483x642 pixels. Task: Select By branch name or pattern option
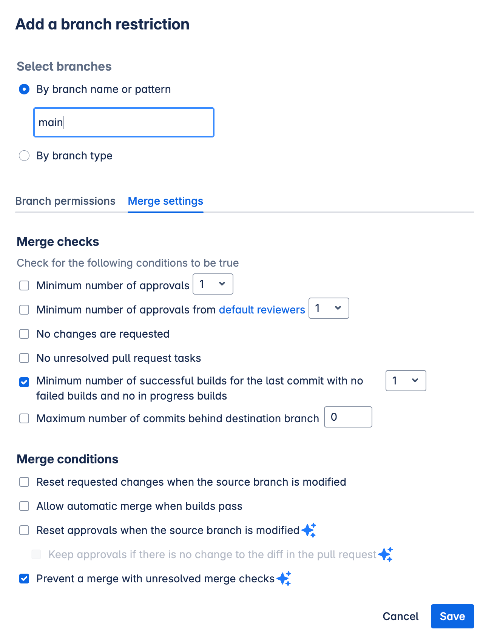tap(24, 89)
